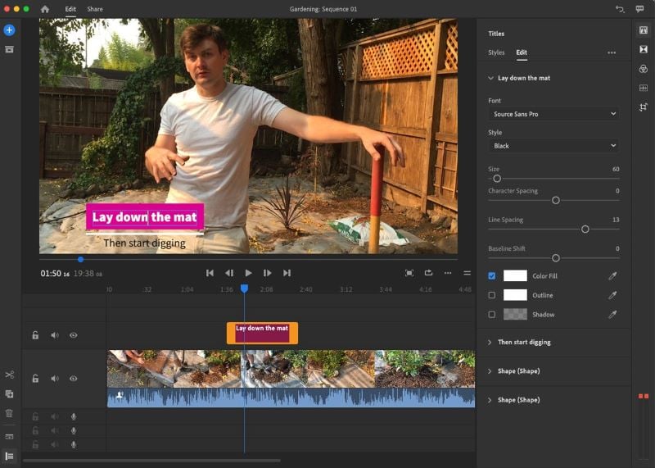
Task: Open the Speed panel icon
Action: click(x=644, y=88)
